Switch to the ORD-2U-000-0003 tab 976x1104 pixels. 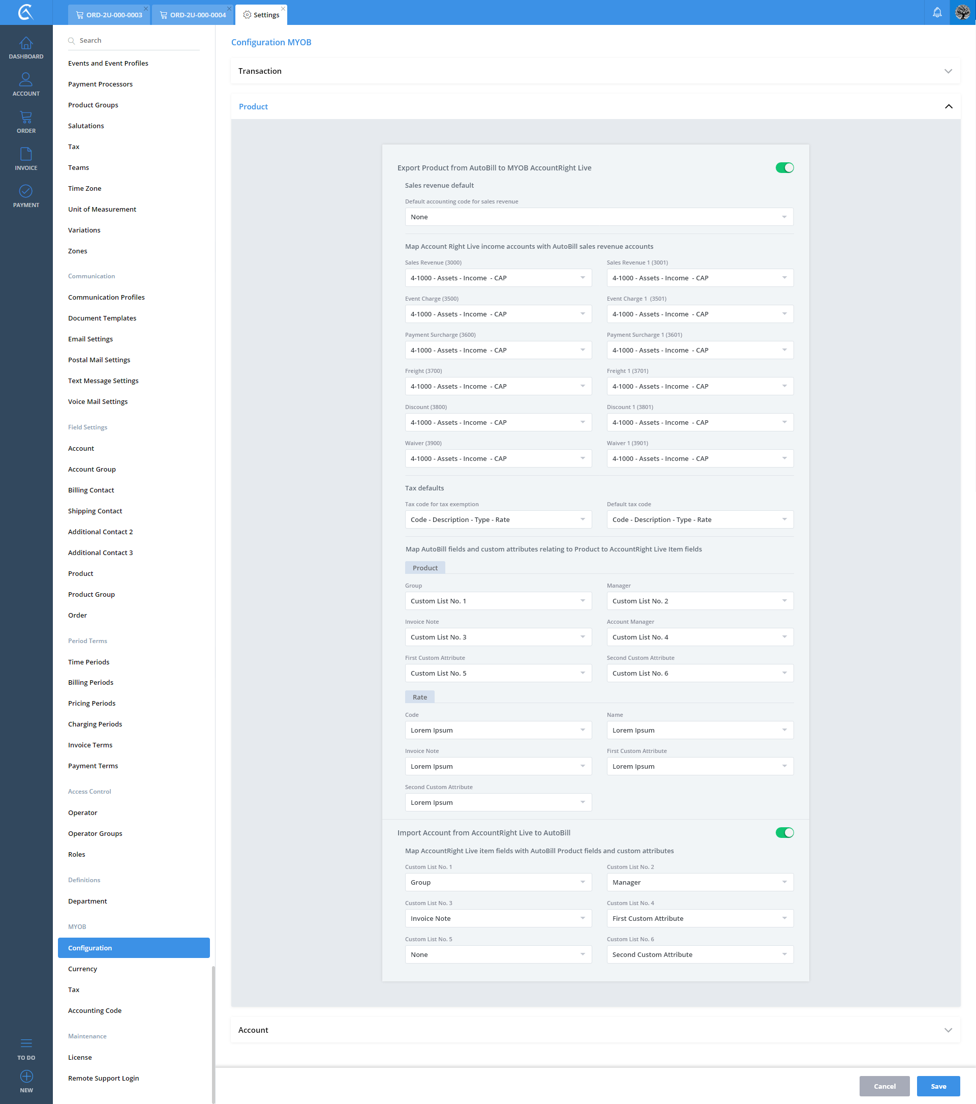pyautogui.click(x=109, y=15)
